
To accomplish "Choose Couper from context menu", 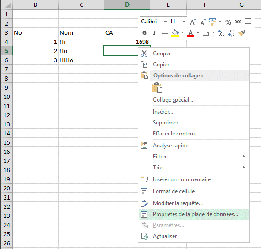I will pyautogui.click(x=194, y=54).
